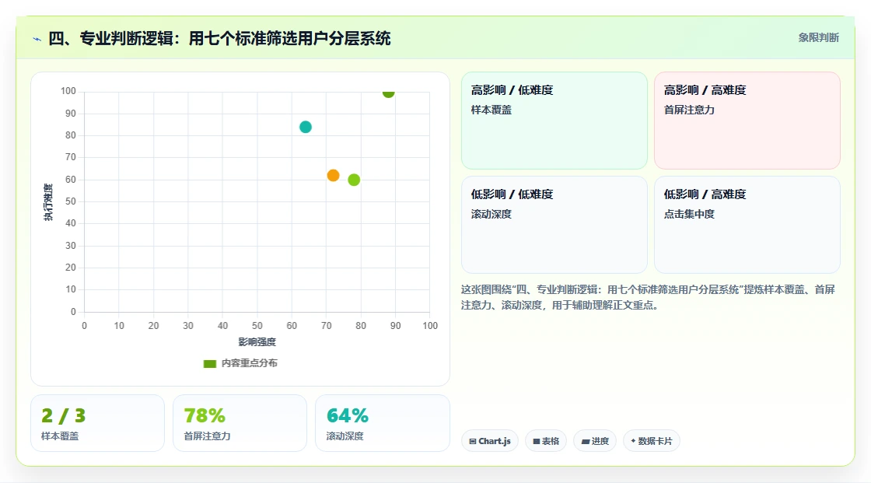Select the orange scatter point
871x483 pixels.
334,176
